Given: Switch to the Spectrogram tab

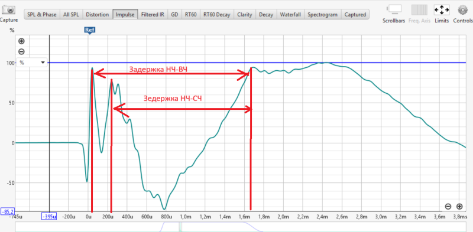Looking at the screenshot, I should pos(323,14).
